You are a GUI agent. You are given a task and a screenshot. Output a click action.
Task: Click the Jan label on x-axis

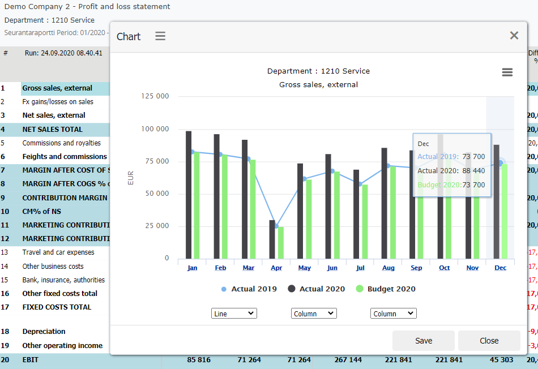click(x=192, y=268)
